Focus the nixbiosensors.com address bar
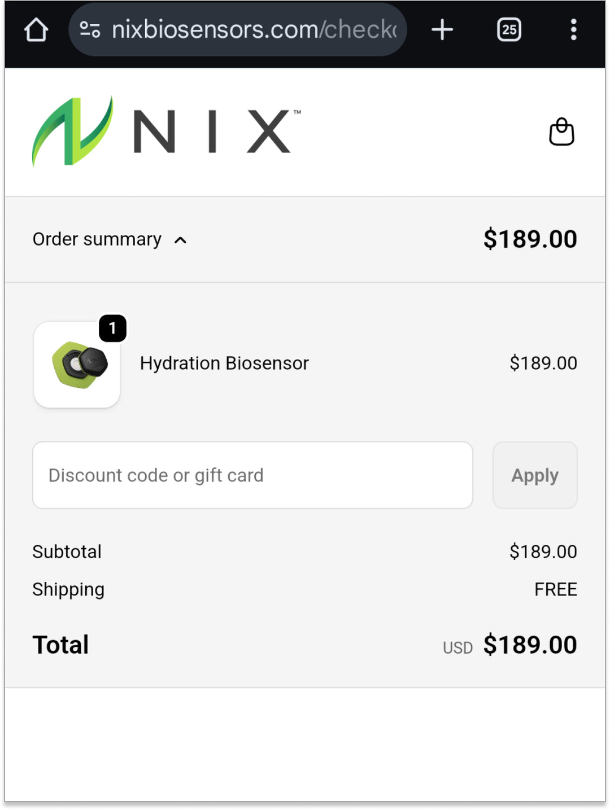 pyautogui.click(x=254, y=30)
